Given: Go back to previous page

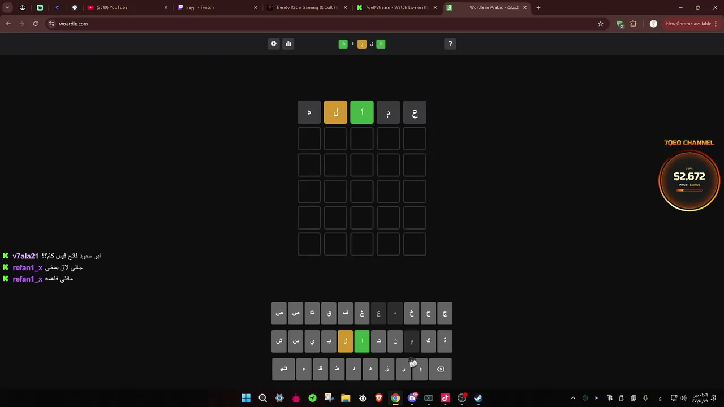Looking at the screenshot, I should [8, 24].
